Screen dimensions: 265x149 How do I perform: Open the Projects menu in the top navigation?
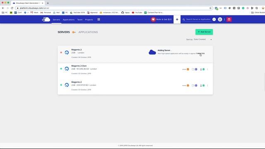89,19
